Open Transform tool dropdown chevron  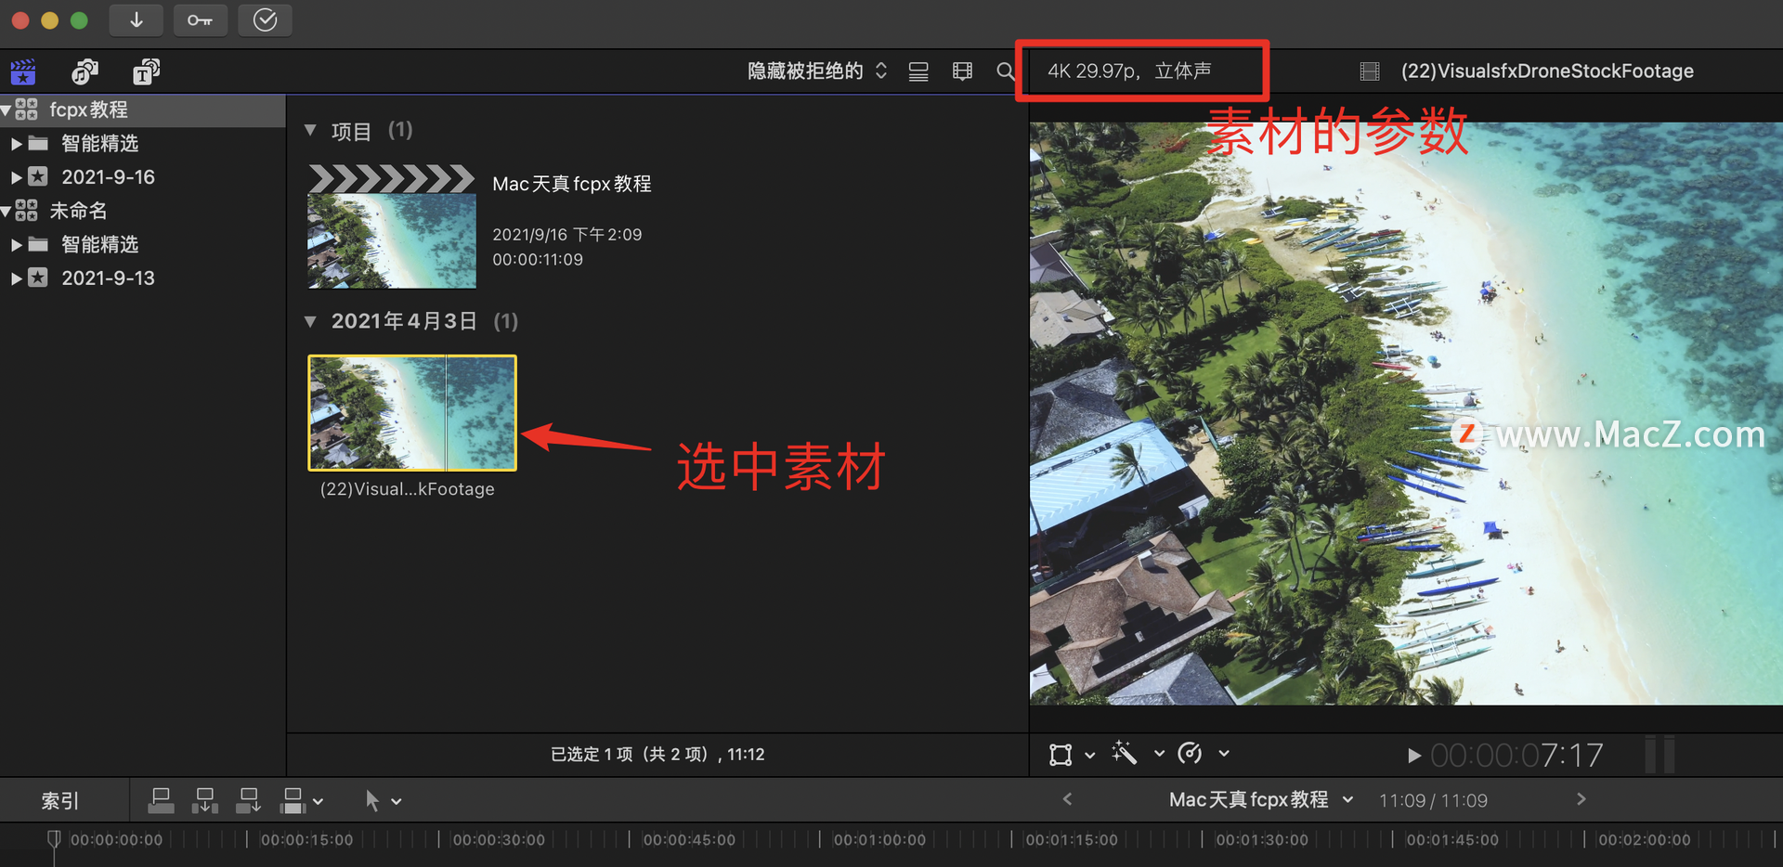(x=1090, y=755)
